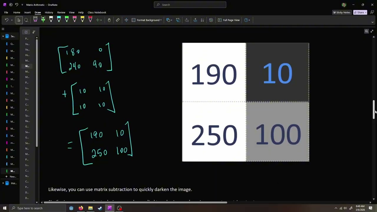The width and height of the screenshot is (377, 212).
Task: Show hidden system tray icons chevron
Action: (336, 208)
